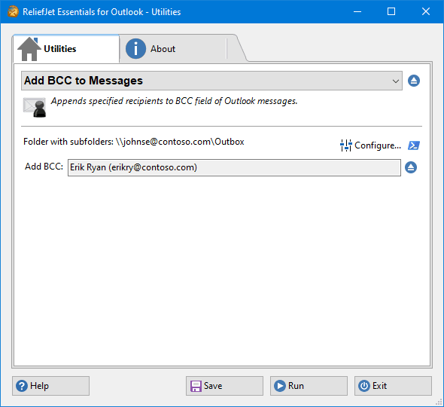Click the blue PowerShell script icon
This screenshot has height=407, width=444.
414,145
